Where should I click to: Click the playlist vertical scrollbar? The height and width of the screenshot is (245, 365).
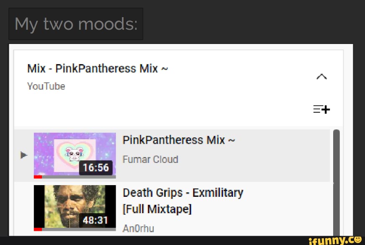pyautogui.click(x=337, y=183)
